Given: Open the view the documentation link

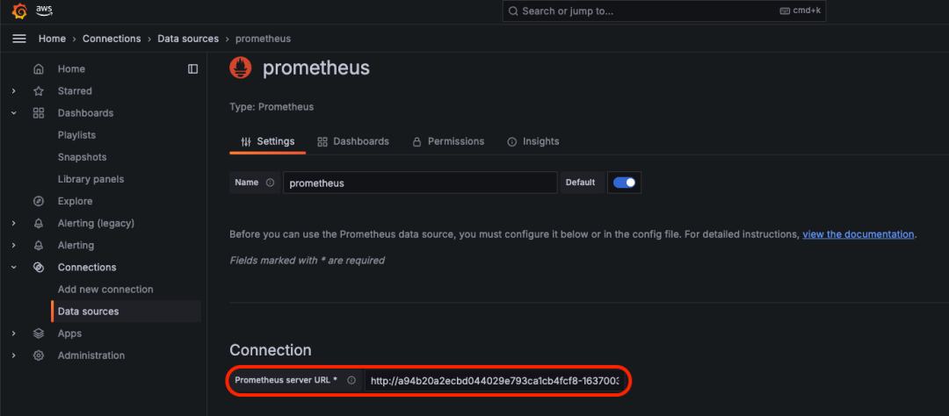Looking at the screenshot, I should (858, 234).
